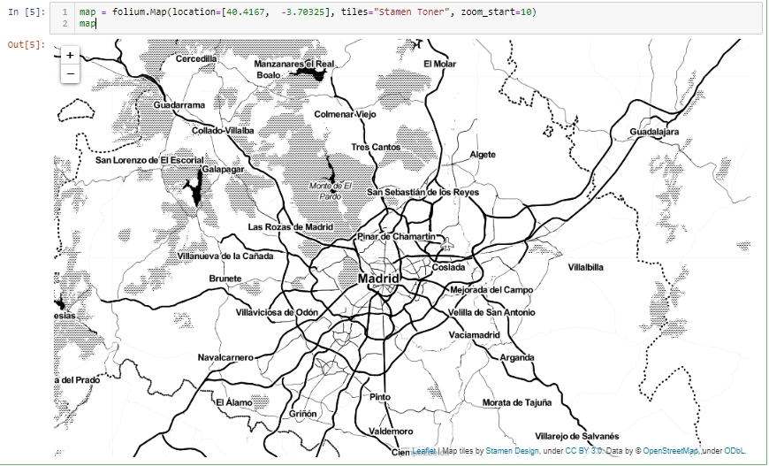
Task: Click the Tres Cantos map label
Action: coord(376,148)
